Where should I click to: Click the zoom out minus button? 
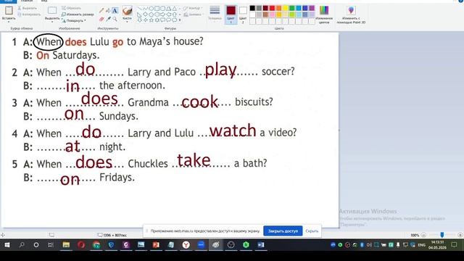pyautogui.click(x=423, y=235)
